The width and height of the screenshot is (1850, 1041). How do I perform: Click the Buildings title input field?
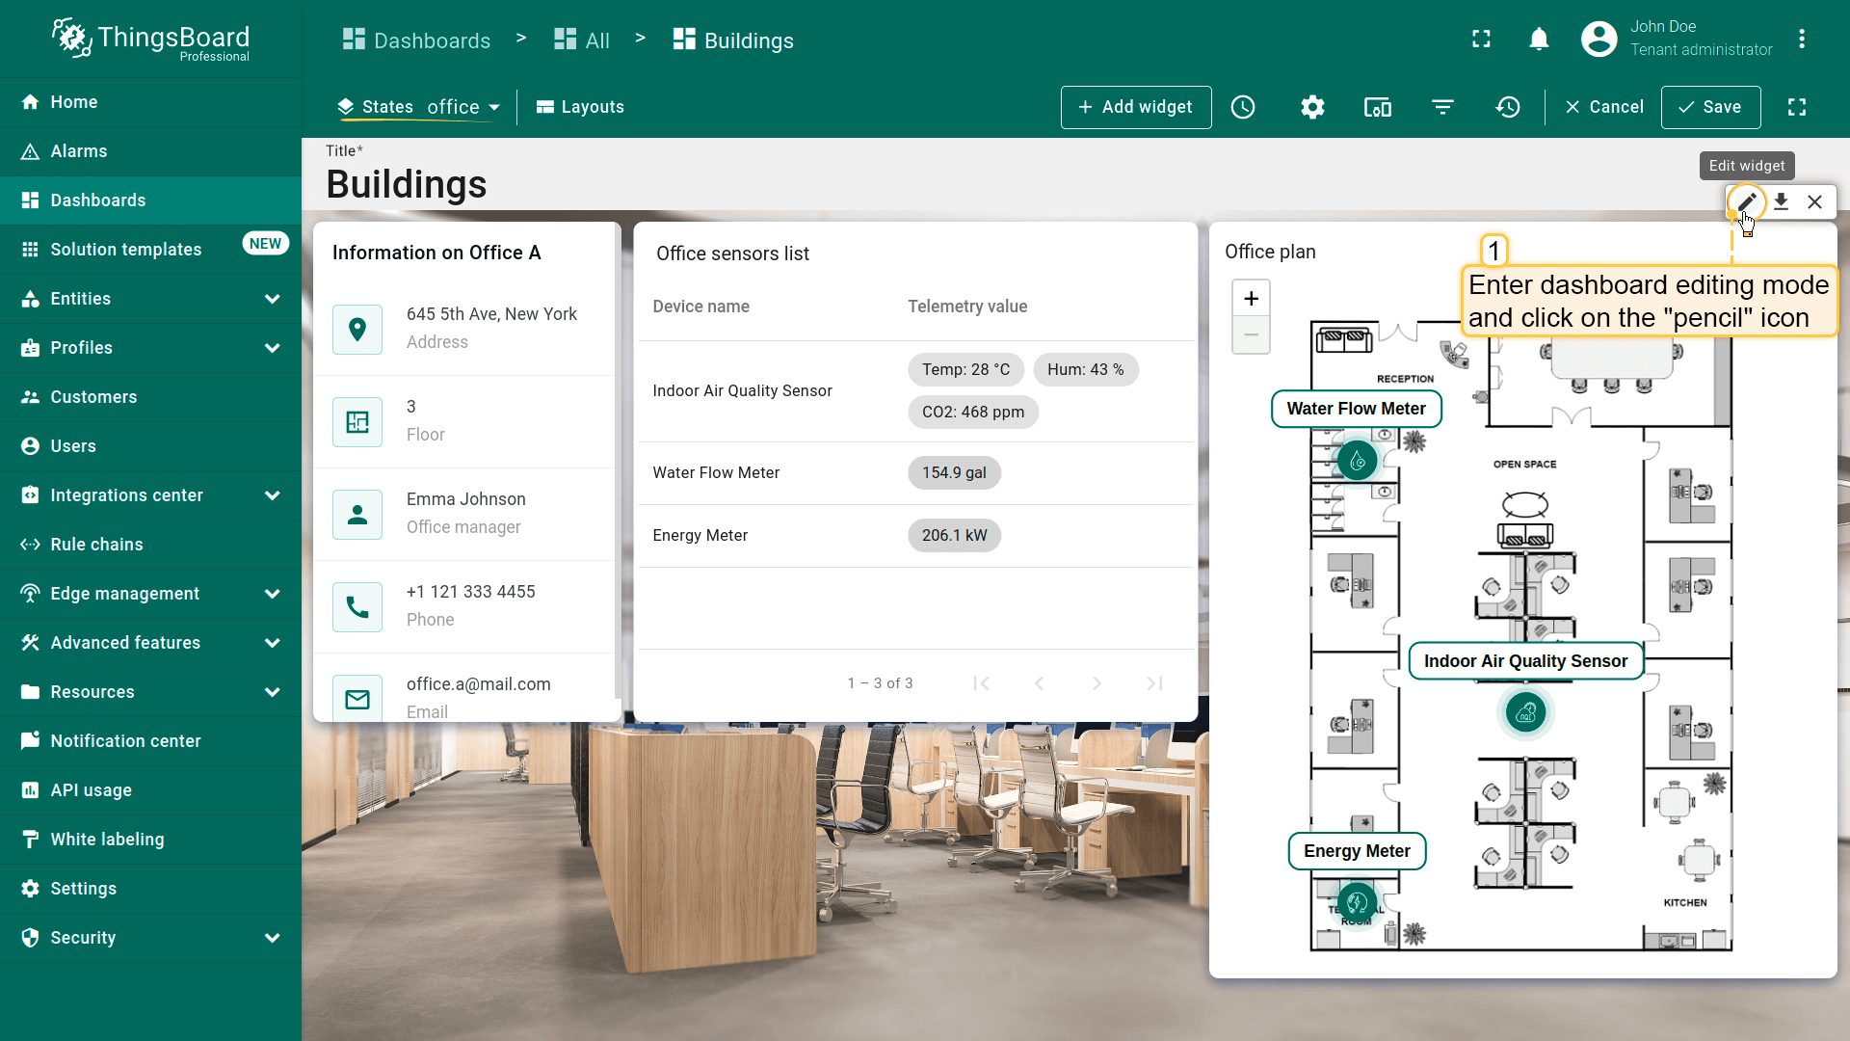pos(407,184)
